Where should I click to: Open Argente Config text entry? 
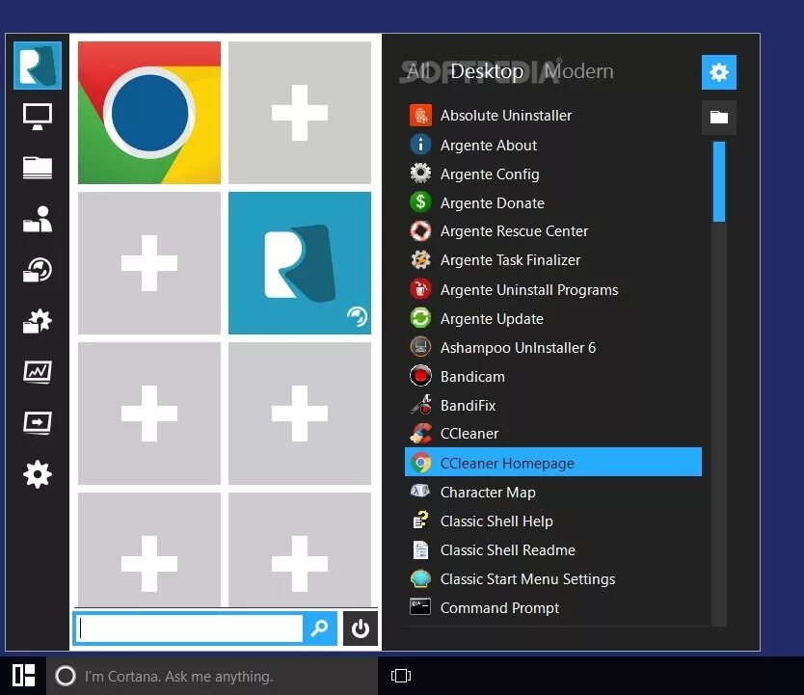[x=490, y=174]
